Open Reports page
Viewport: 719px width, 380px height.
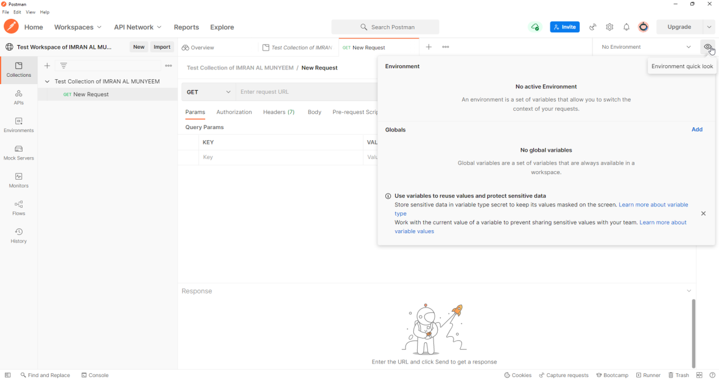pyautogui.click(x=186, y=27)
